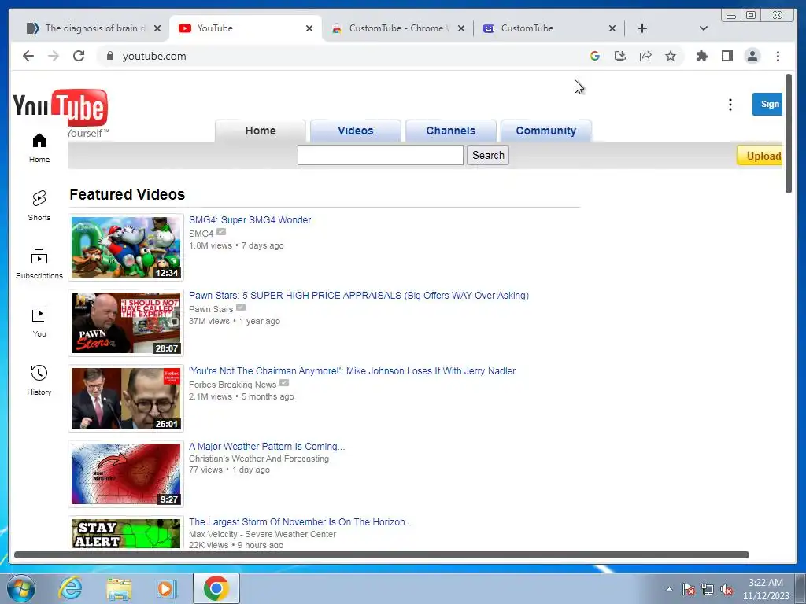Screen dimensions: 806x604
Task: View site information lock icon
Action: tap(110, 56)
